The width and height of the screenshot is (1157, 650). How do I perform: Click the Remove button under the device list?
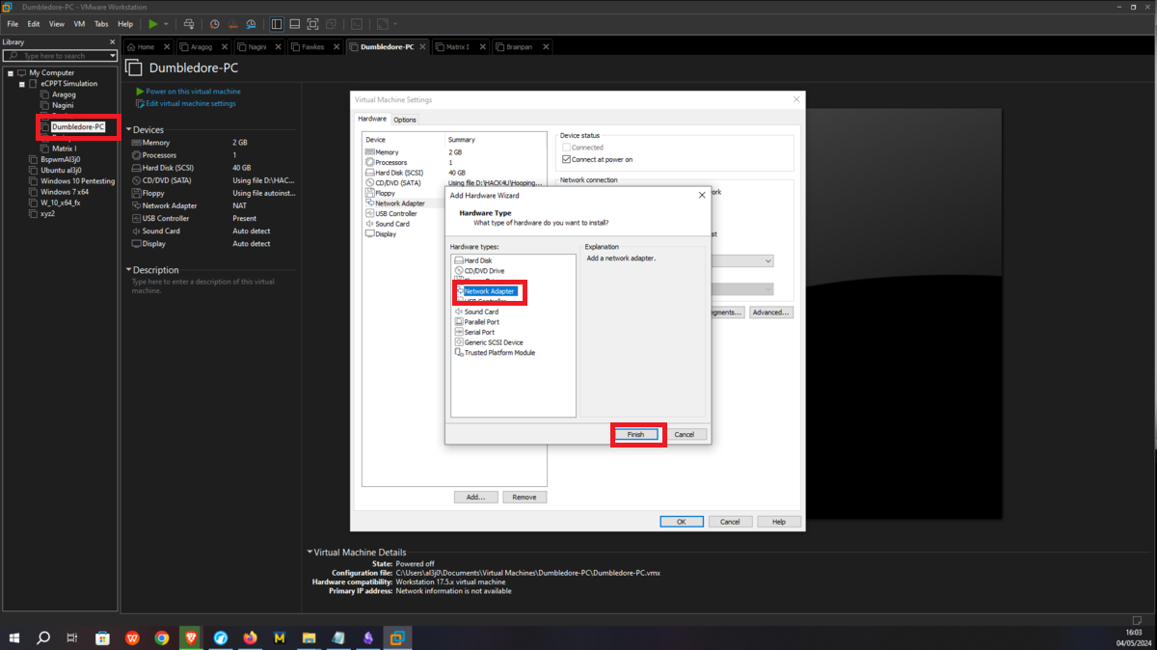[525, 497]
